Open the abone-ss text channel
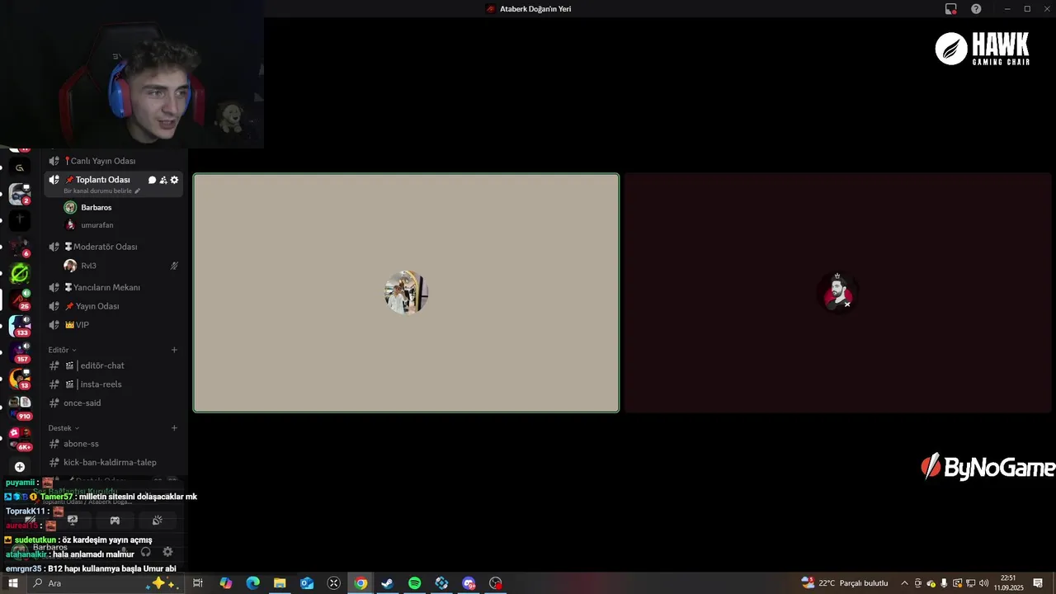The image size is (1056, 594). pos(114,444)
